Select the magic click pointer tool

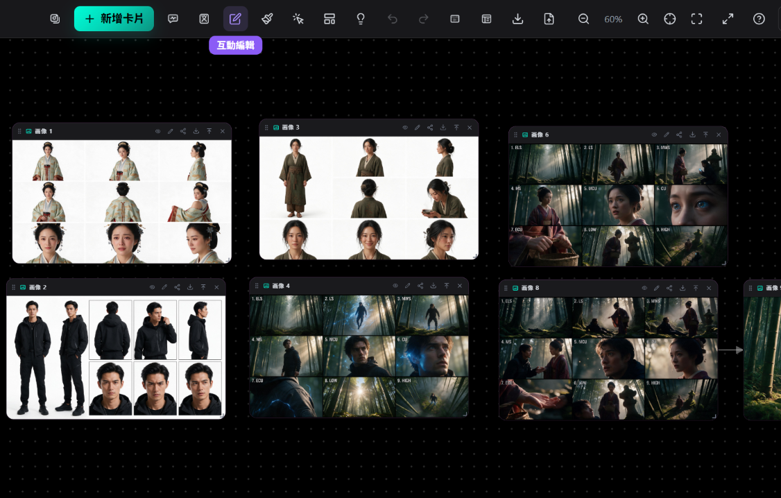(298, 19)
